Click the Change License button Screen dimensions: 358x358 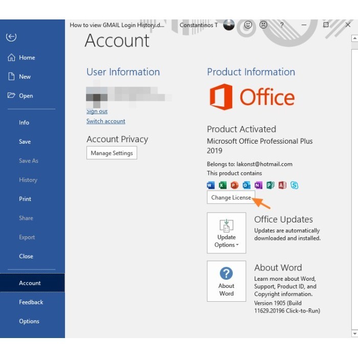click(231, 197)
